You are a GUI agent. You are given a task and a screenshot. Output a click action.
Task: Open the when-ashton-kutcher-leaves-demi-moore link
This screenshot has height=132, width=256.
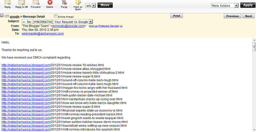[26, 122]
